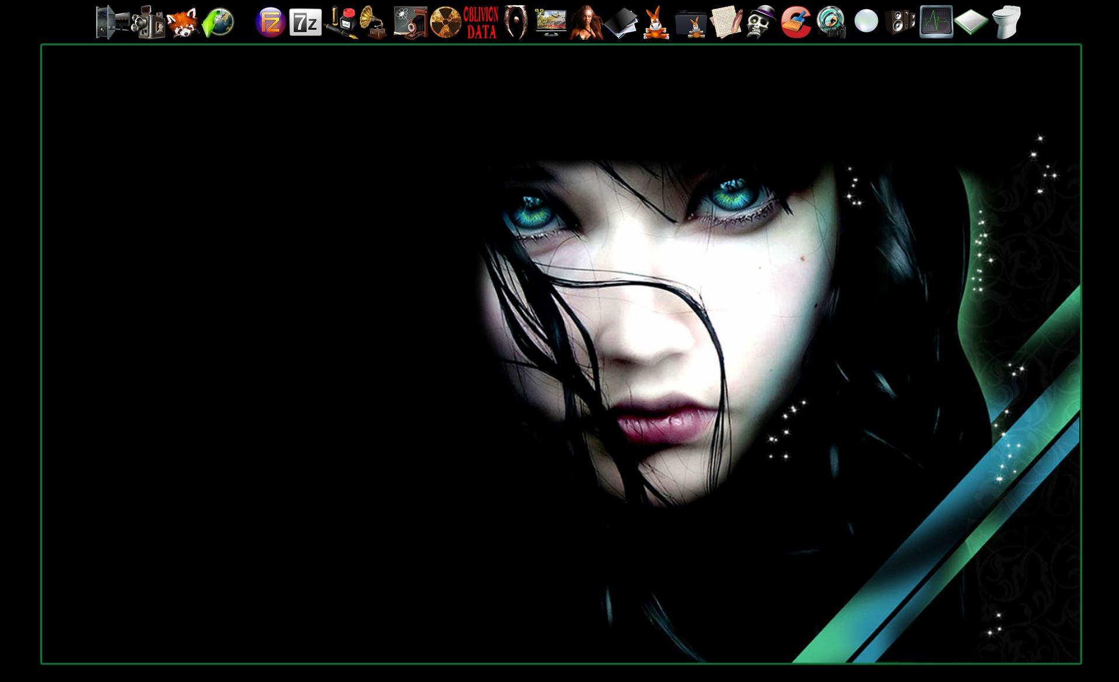Open the folder with donkey icon
The width and height of the screenshot is (1119, 682).
click(691, 24)
